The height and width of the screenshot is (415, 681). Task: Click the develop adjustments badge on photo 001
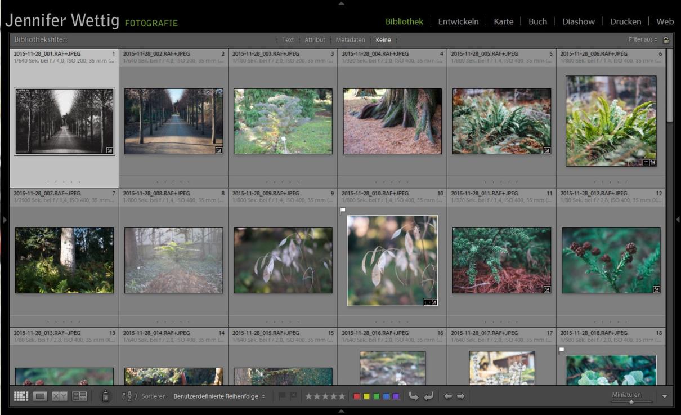pos(110,150)
